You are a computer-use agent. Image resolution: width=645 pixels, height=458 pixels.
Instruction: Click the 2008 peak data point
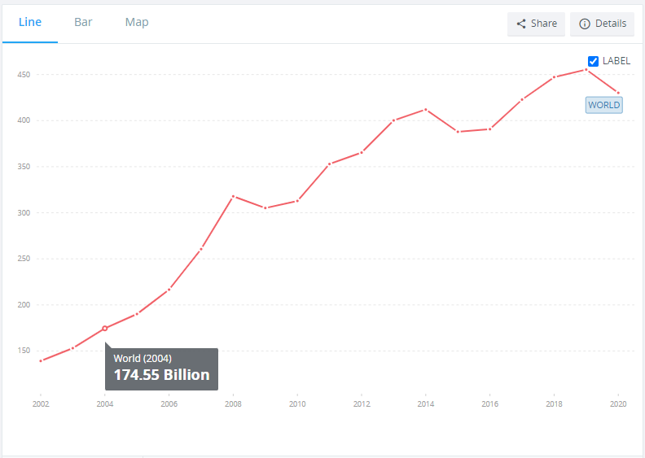coord(233,196)
